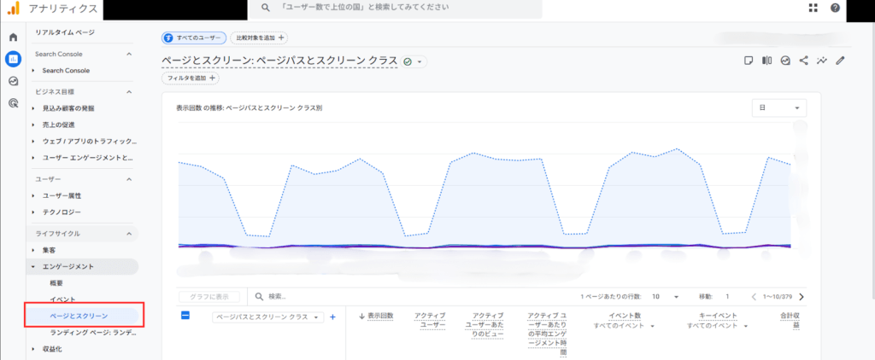Screen dimensions: 875x360
Task: Open the イベント report in sidebar
Action: click(x=62, y=299)
